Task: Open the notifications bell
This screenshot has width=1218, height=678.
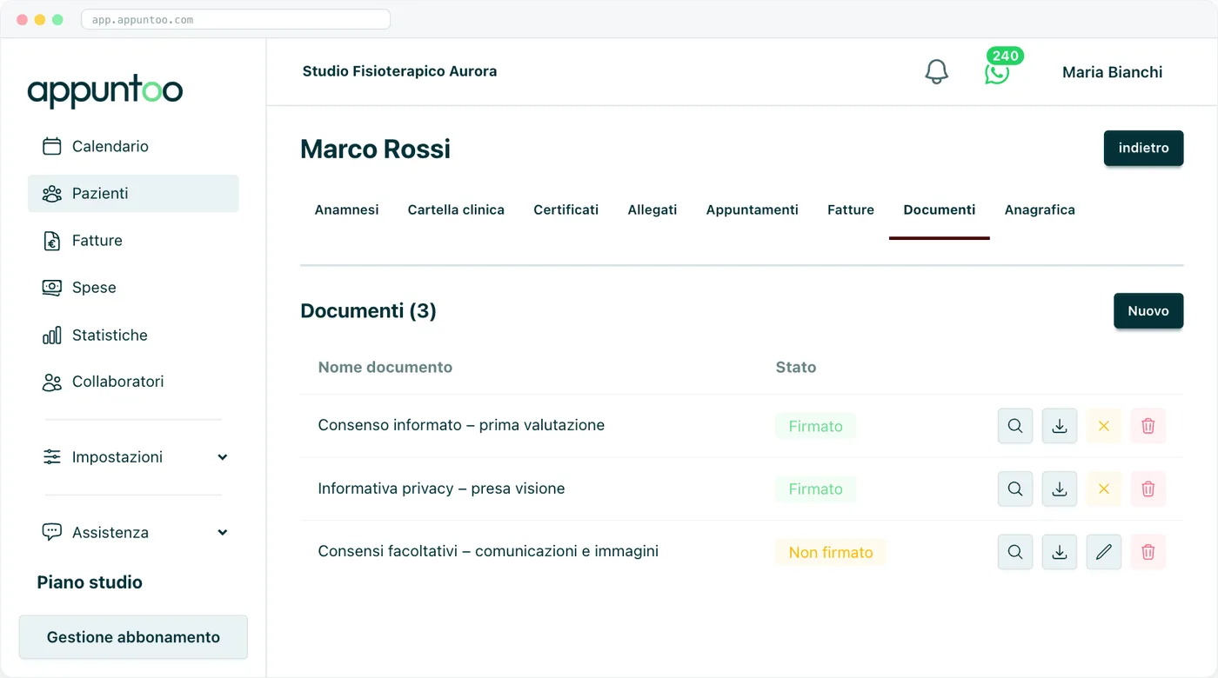Action: (936, 71)
